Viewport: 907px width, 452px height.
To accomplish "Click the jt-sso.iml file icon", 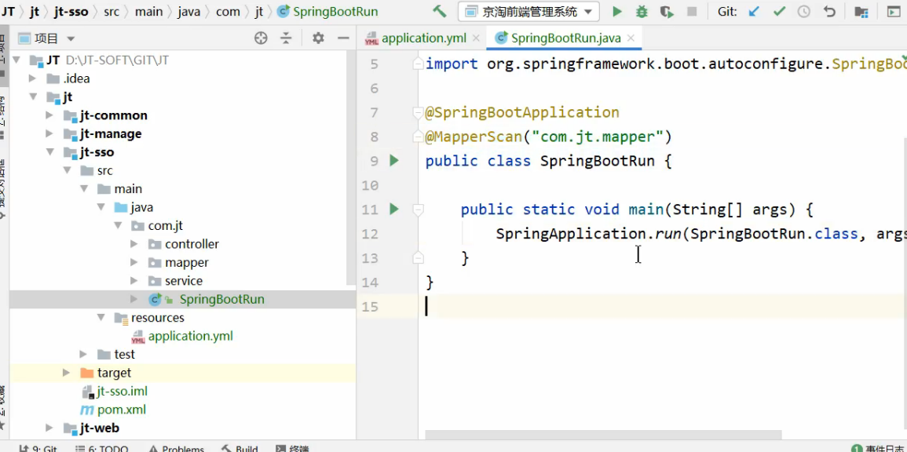I will 88,392.
